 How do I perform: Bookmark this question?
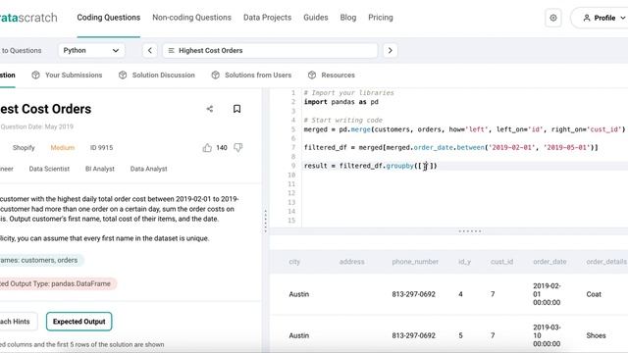click(236, 109)
